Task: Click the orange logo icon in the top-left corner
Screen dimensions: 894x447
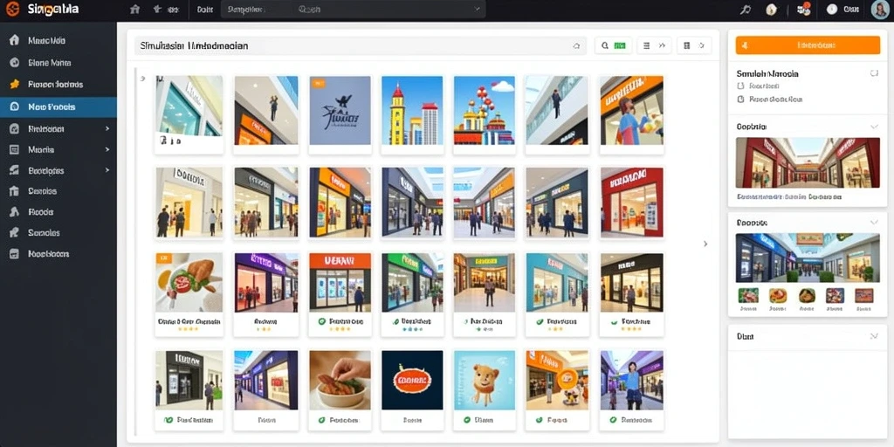Action: tap(12, 9)
